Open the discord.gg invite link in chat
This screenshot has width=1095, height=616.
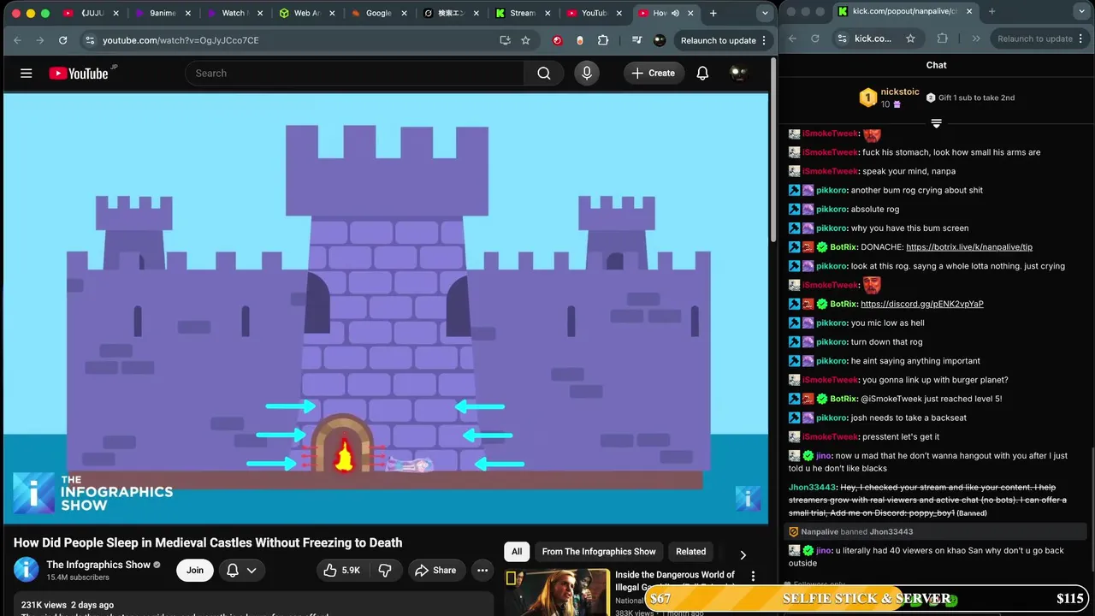[x=922, y=304]
